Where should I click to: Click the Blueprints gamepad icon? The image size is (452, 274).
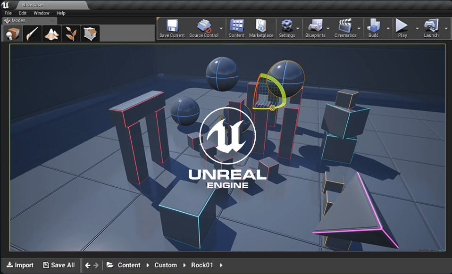pos(315,25)
